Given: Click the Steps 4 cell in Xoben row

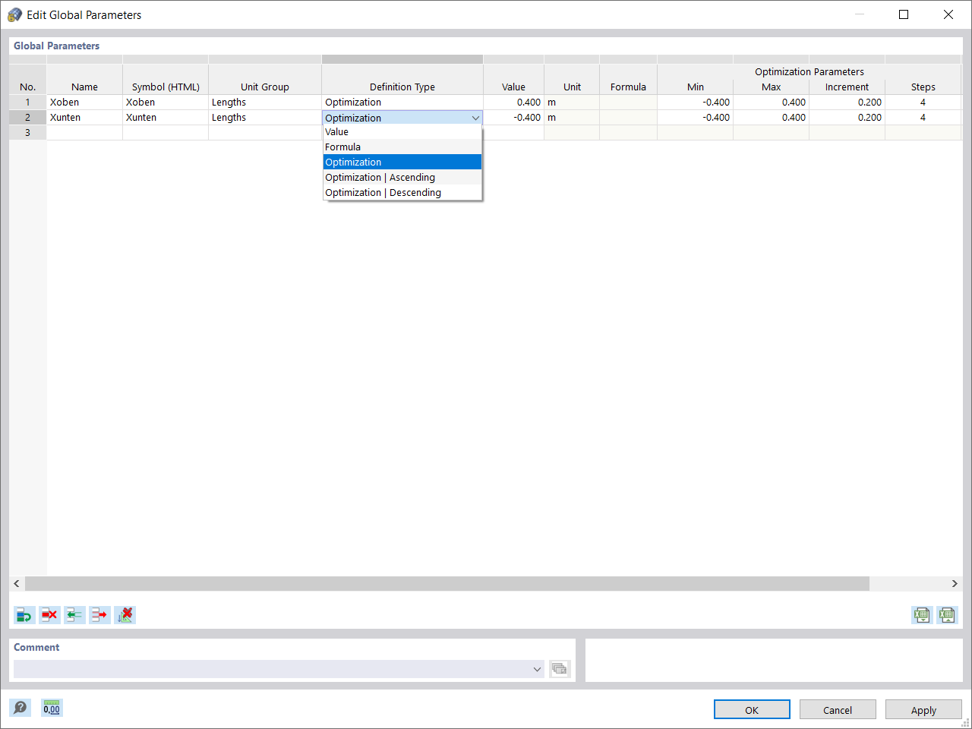Looking at the screenshot, I should (923, 103).
